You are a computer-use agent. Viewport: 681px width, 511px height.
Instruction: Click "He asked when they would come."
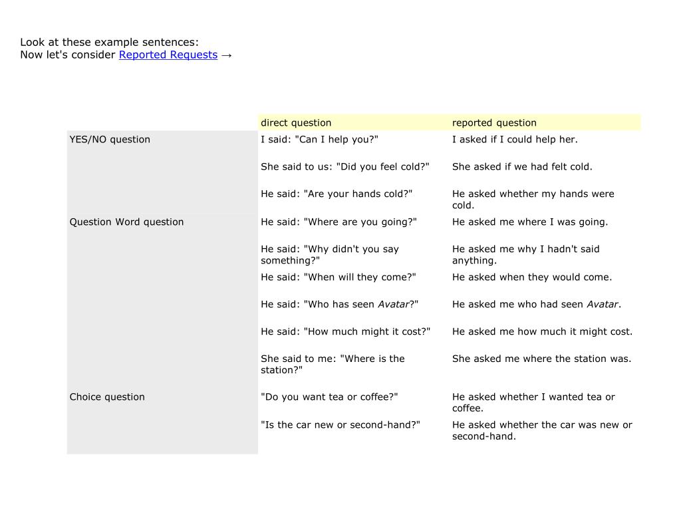click(x=532, y=277)
